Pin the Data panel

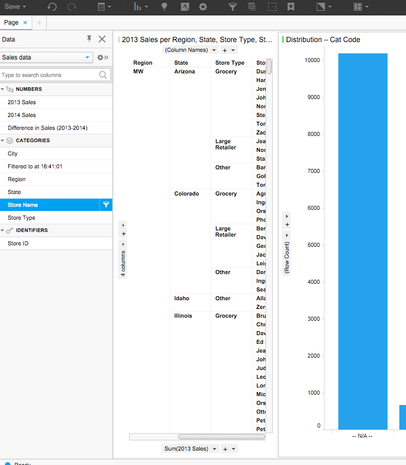pos(89,39)
